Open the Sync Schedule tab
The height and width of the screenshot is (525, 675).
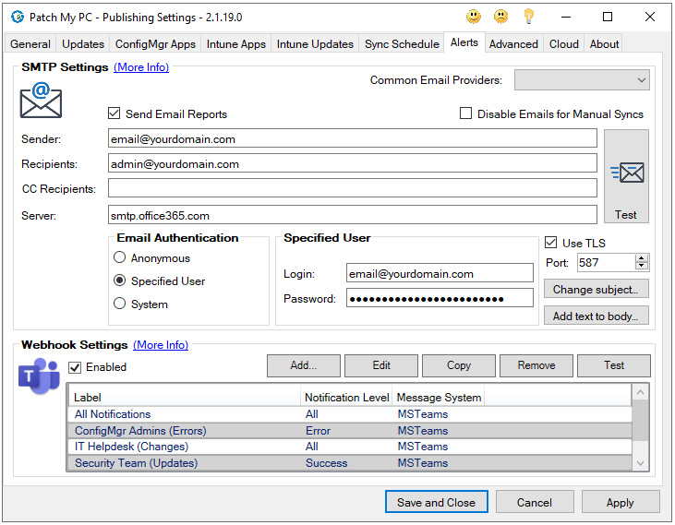click(402, 43)
